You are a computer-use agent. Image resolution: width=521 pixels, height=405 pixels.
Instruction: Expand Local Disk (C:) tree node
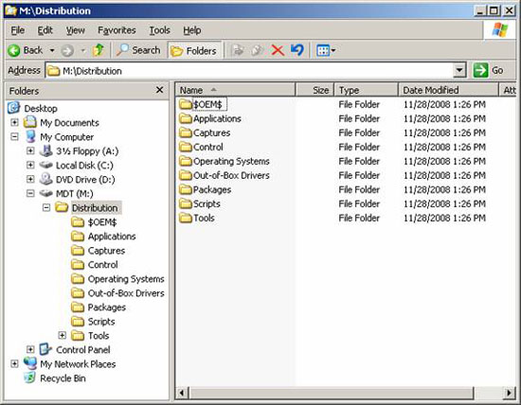pyautogui.click(x=30, y=165)
